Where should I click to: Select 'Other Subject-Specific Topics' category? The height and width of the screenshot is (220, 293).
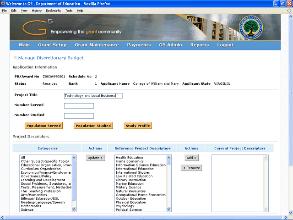(x=45, y=161)
